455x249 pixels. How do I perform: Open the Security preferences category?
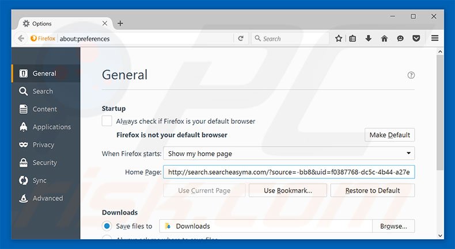coord(45,163)
